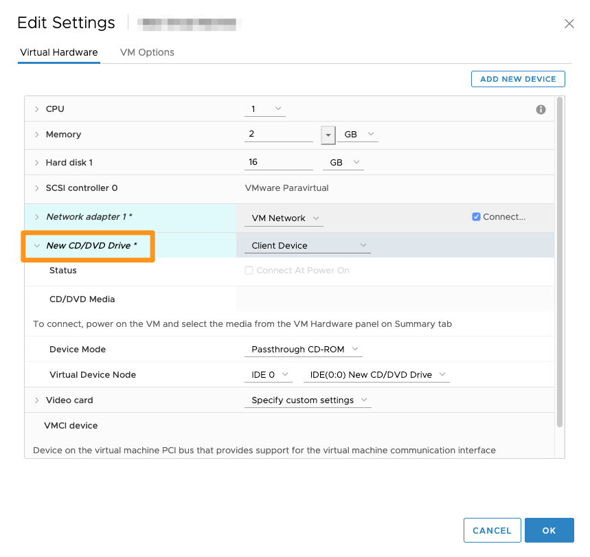Click the hardware list vertical scrollbar

coord(560,261)
